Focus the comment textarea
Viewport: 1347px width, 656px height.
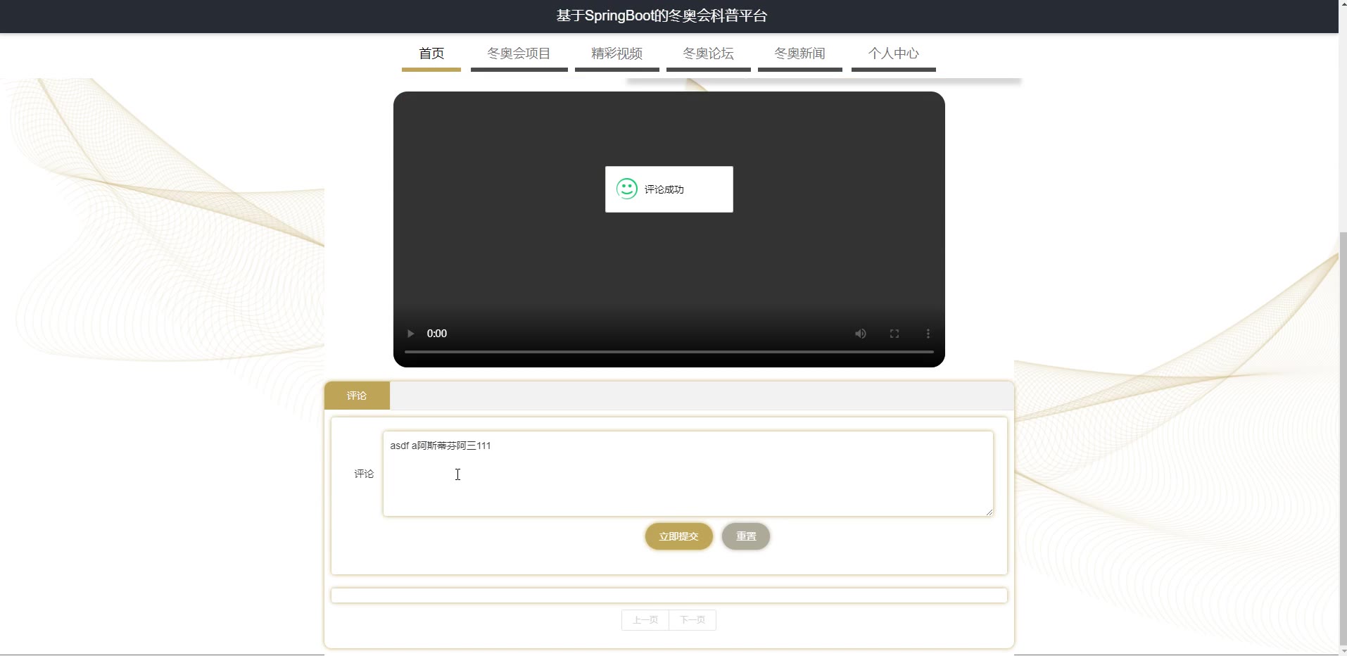(688, 474)
